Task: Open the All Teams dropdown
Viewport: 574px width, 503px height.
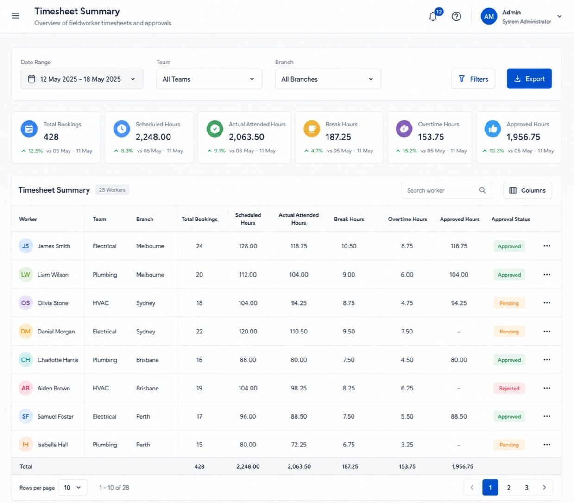Action: 209,79
